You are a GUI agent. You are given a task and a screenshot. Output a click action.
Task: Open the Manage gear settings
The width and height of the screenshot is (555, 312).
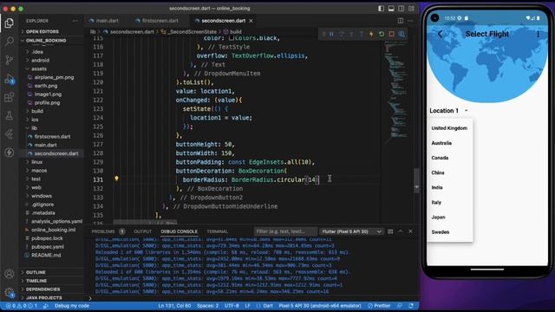(x=10, y=292)
